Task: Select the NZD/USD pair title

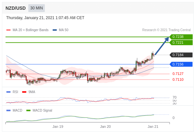Action: pyautogui.click(x=16, y=8)
